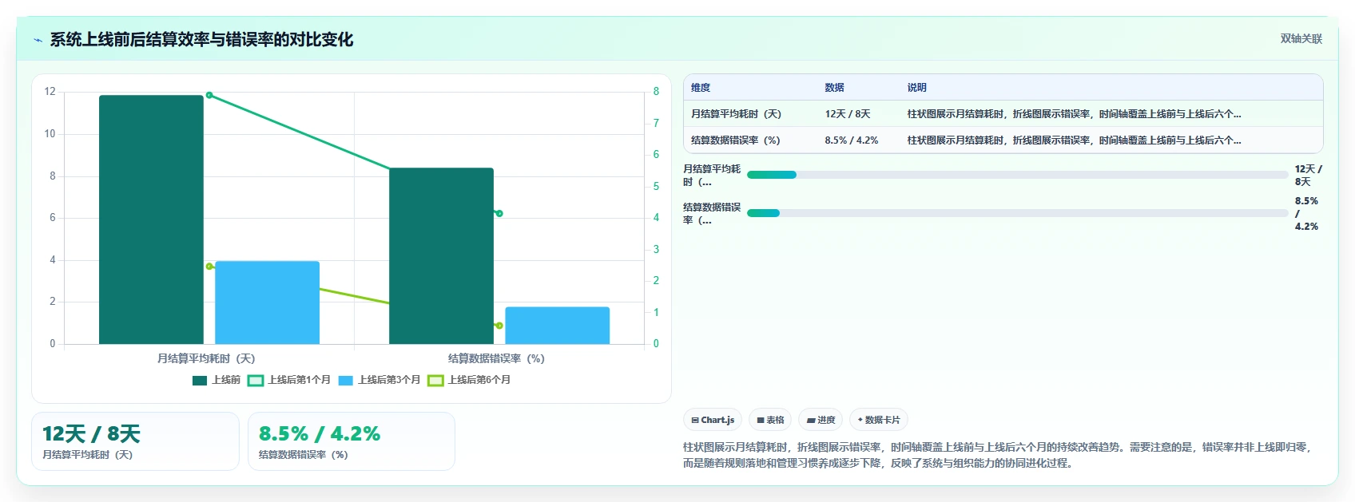Click the 表格 chip
Screen dimensions: 1355x502
tap(770, 420)
